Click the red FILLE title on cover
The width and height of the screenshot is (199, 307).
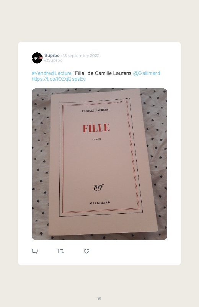tap(96, 128)
